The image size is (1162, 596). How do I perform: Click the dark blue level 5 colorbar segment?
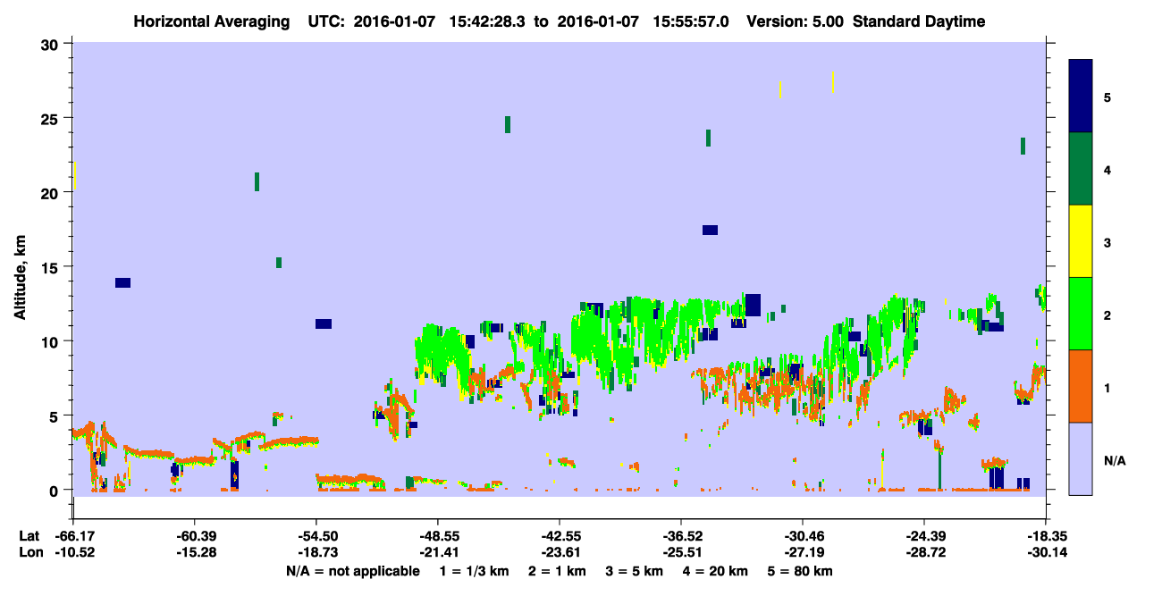click(x=1081, y=97)
